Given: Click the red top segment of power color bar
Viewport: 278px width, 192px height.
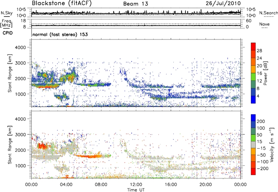Looking at the screenshot, I should [253, 47].
